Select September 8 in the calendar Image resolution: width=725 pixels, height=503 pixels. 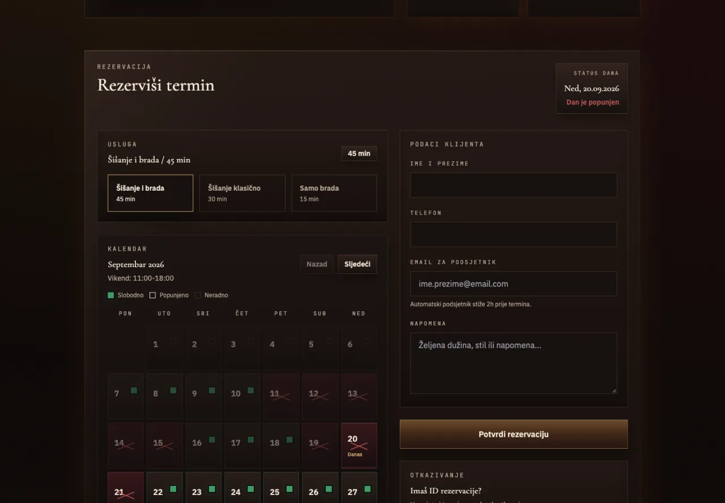[165, 396]
